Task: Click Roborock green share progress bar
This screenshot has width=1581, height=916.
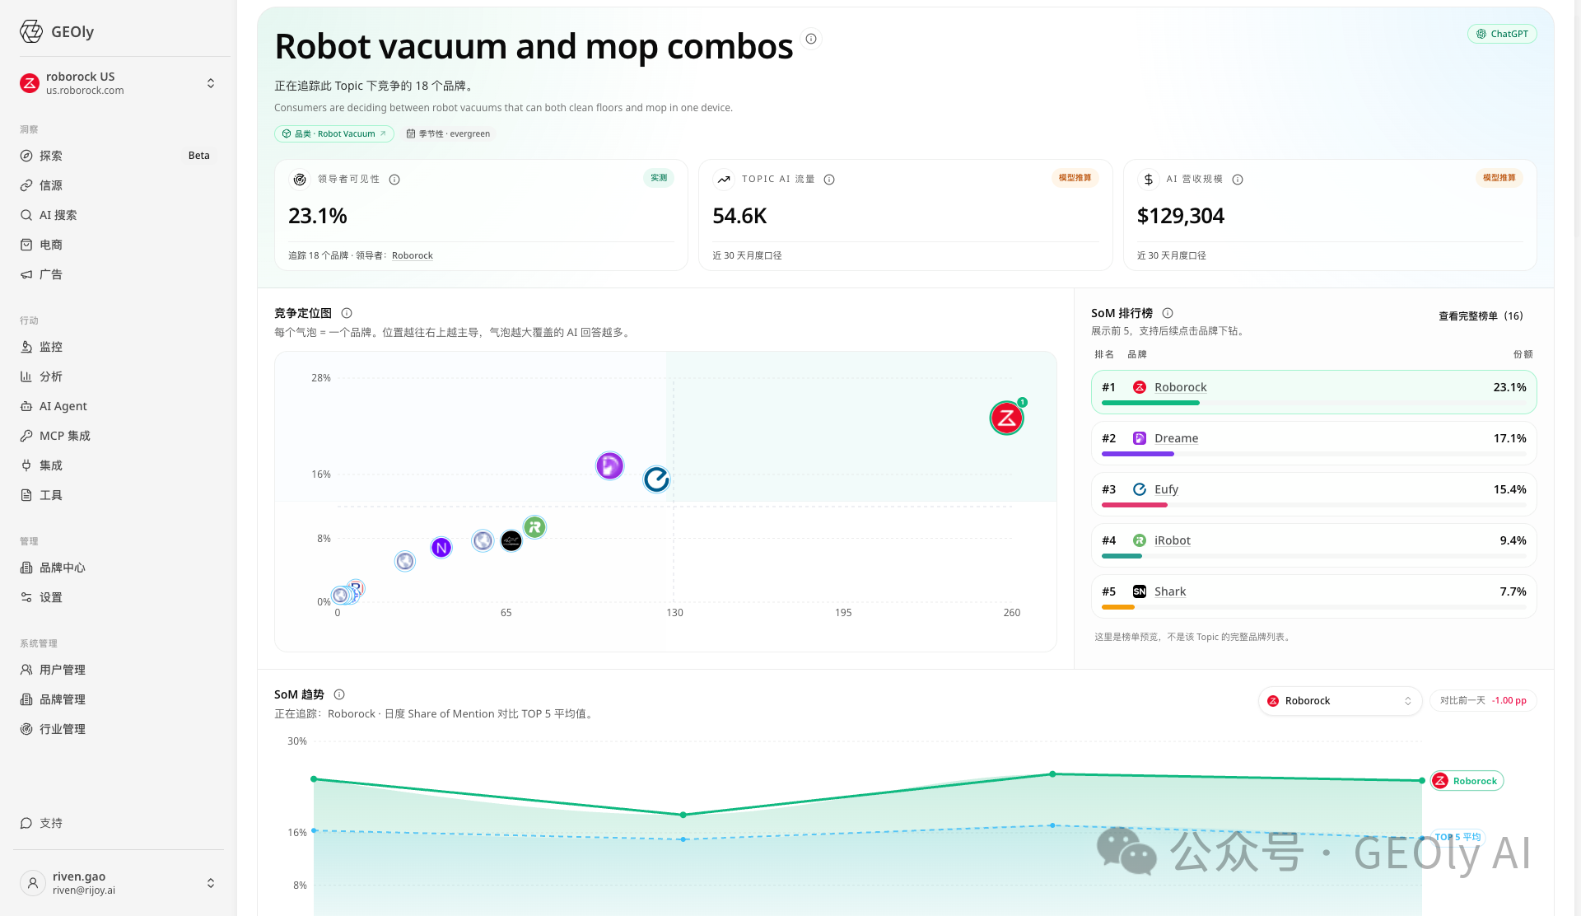Action: [x=1150, y=403]
